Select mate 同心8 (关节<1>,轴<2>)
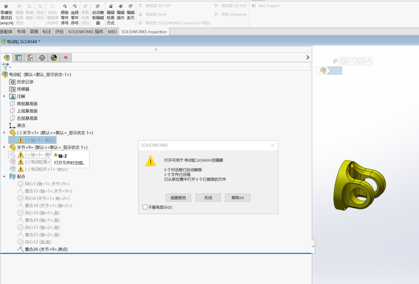The width and height of the screenshot is (419, 284). (x=44, y=198)
